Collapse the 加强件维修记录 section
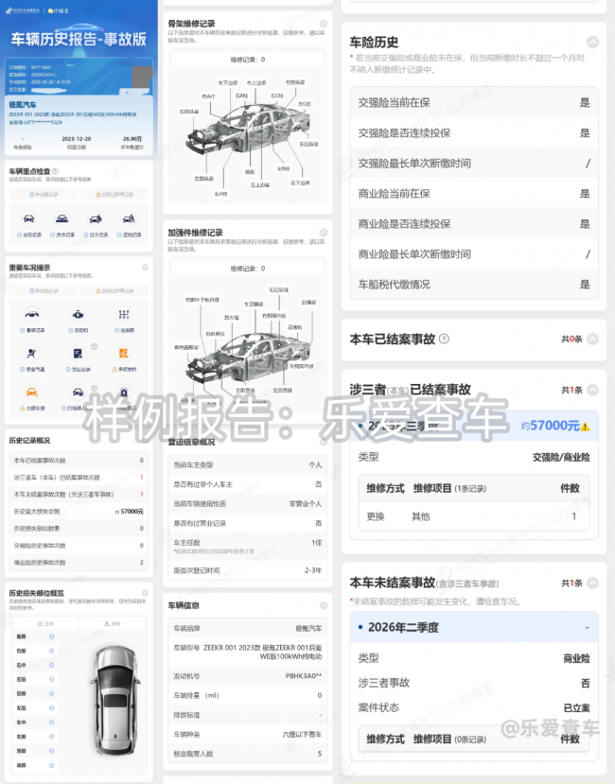615x784 pixels. pos(324,233)
